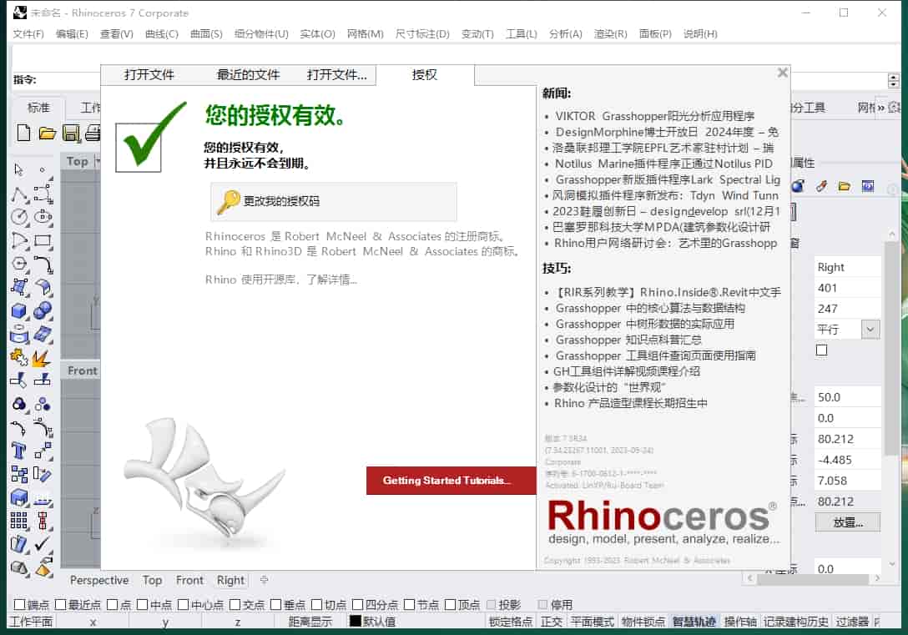
Task: Open Getting Started Tutorials
Action: (451, 481)
